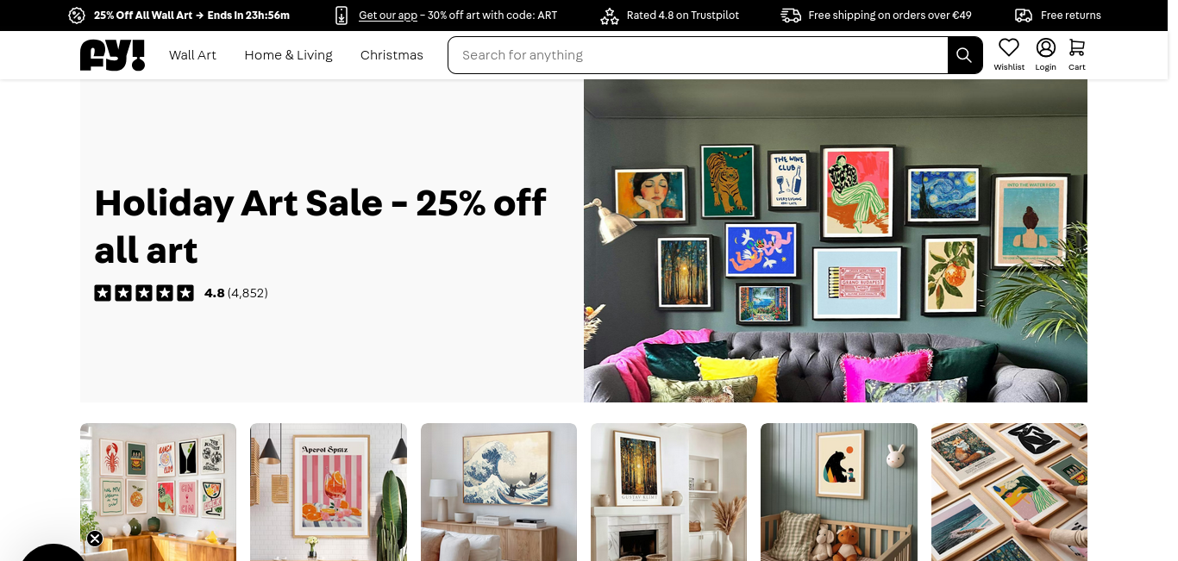Open the shopping Cart icon

pos(1077,47)
